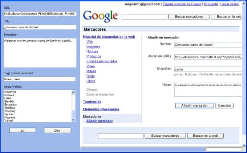The image size is (247, 153).
Task: Click the Añadir marcador sidebar link
Action: point(100,121)
